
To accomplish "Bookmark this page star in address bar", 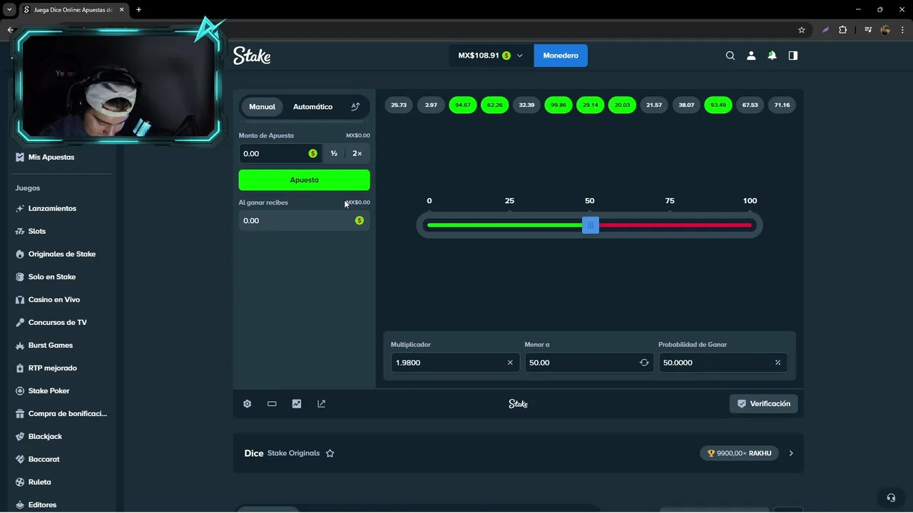I will pos(802,30).
